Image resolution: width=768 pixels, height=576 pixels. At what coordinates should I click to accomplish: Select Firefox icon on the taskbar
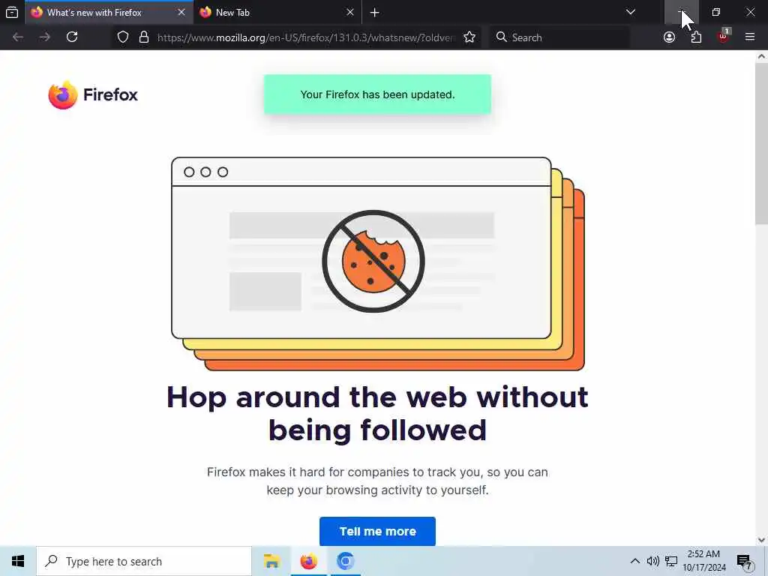(308, 561)
